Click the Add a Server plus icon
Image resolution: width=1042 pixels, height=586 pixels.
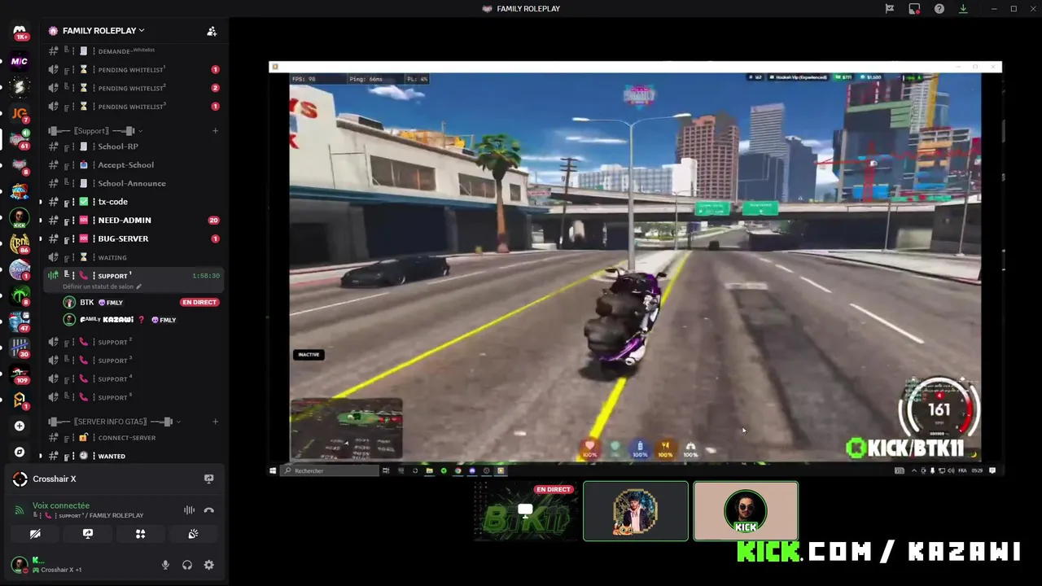(x=20, y=426)
